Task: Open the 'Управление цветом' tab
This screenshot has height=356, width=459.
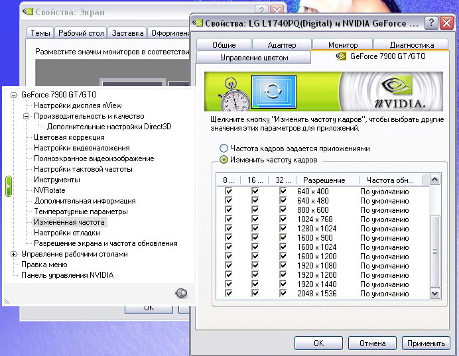Action: 254,58
